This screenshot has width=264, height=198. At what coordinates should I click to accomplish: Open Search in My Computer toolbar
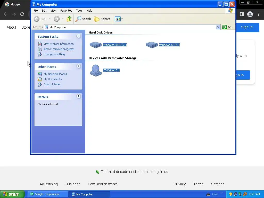83,19
